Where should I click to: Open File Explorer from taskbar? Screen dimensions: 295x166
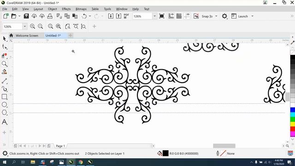tap(33, 162)
